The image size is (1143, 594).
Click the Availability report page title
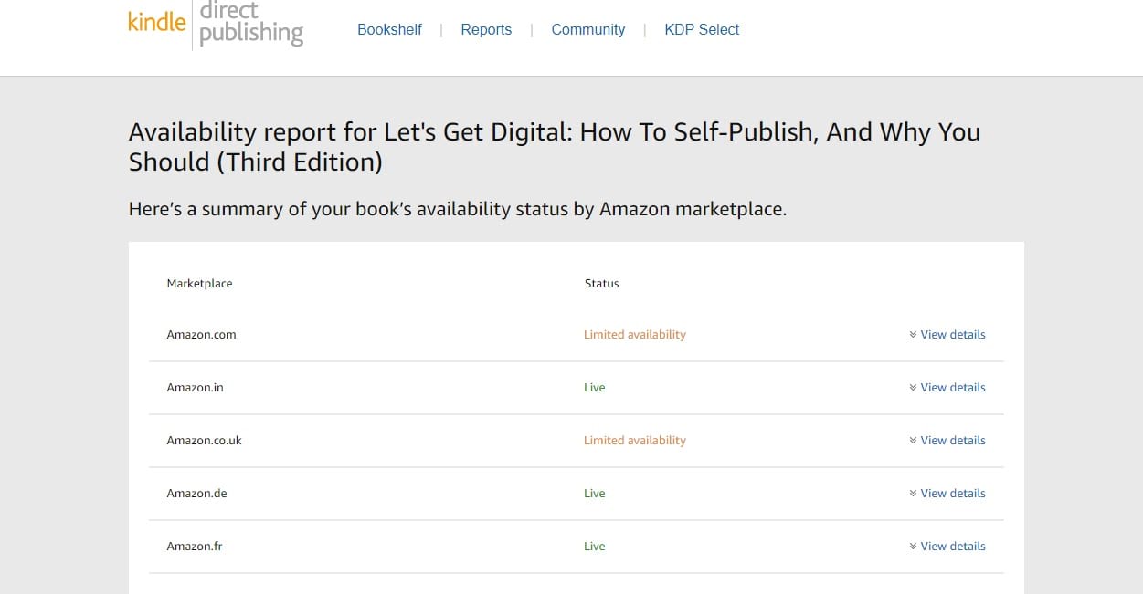(555, 147)
